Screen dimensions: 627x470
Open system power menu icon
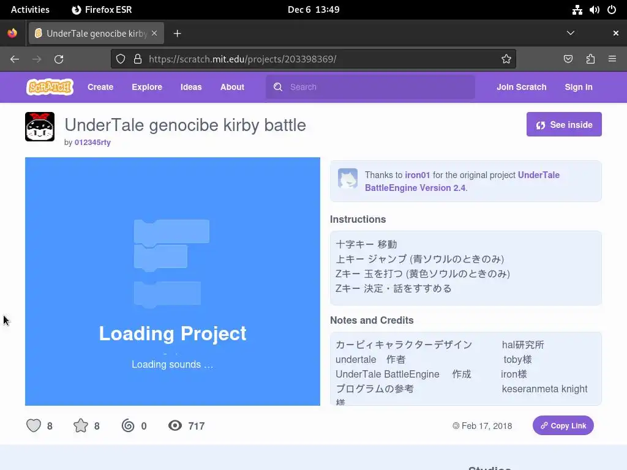coord(612,10)
